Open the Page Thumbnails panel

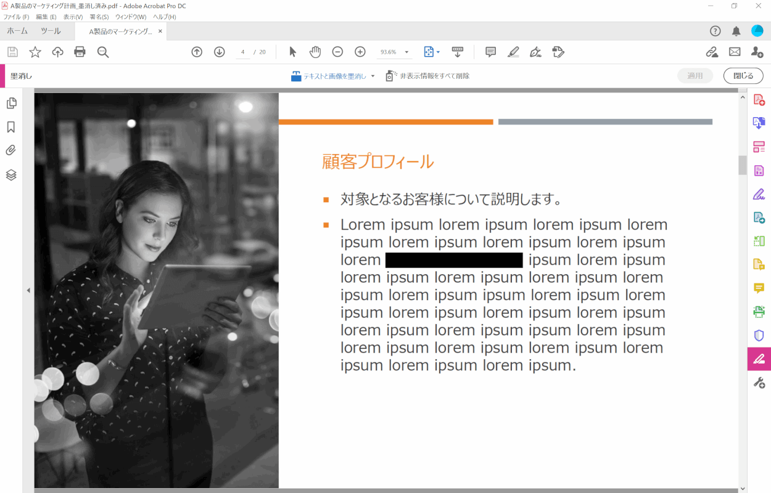[11, 103]
